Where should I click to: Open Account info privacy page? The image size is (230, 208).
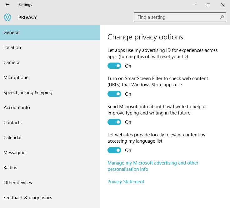[x=50, y=108]
